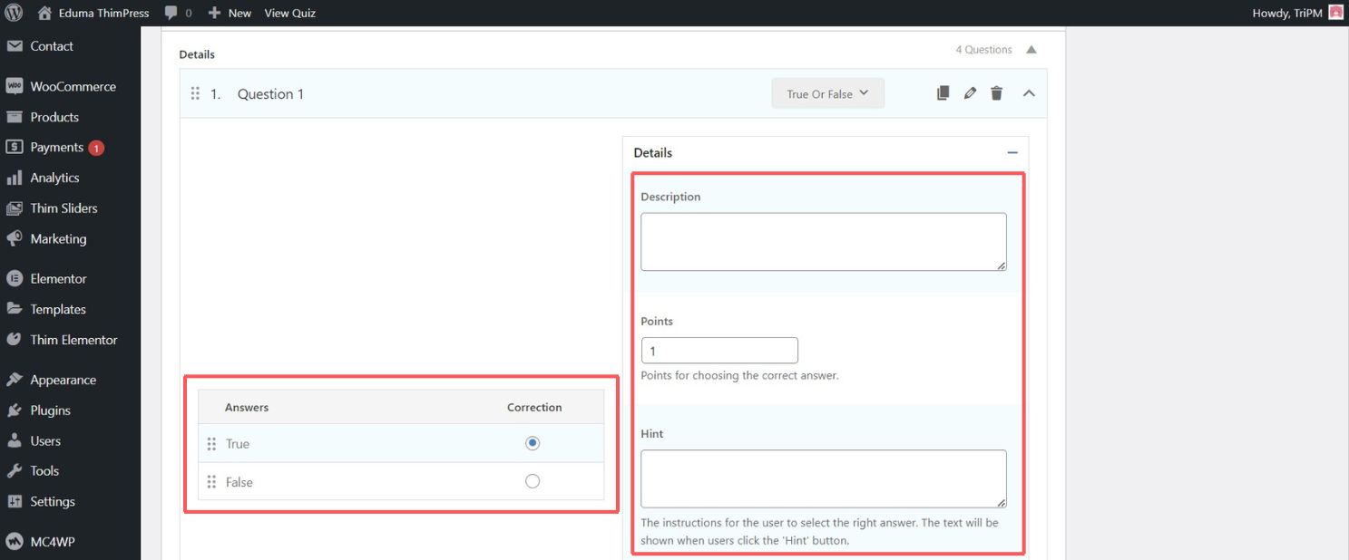
Task: Click the Settings sliders icon
Action: [14, 501]
